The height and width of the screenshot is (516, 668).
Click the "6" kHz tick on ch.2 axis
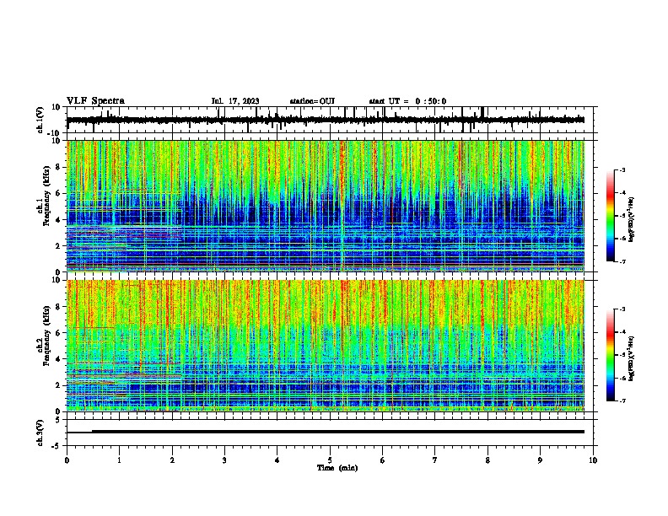coord(58,333)
